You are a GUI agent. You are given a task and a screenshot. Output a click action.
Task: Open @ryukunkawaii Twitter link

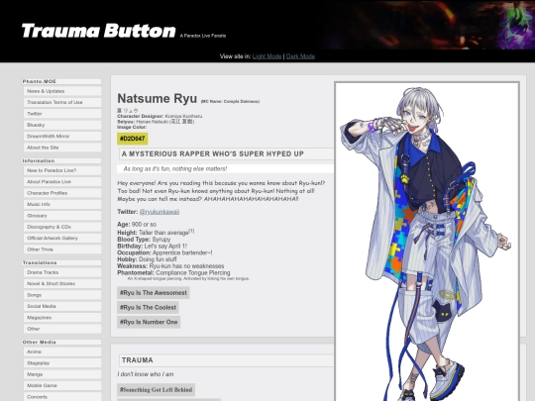160,212
